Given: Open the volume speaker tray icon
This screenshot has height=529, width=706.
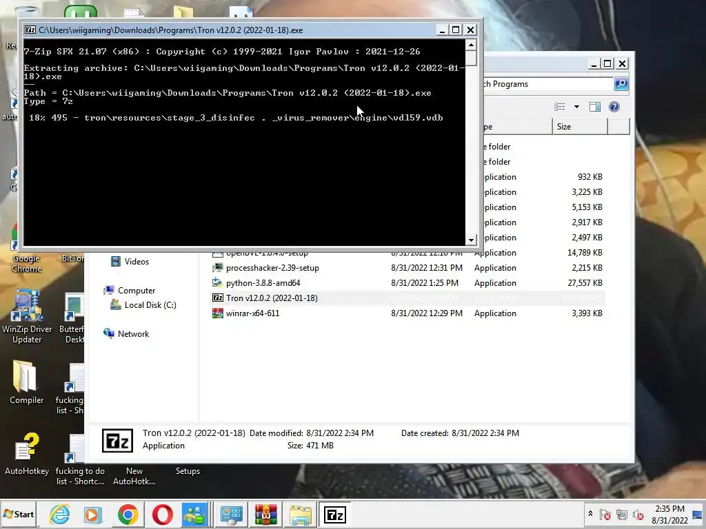Looking at the screenshot, I should [638, 515].
